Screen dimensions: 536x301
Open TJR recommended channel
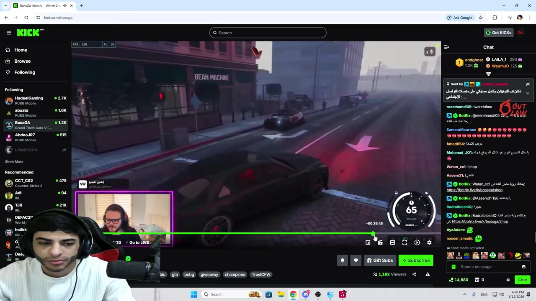tap(36, 207)
